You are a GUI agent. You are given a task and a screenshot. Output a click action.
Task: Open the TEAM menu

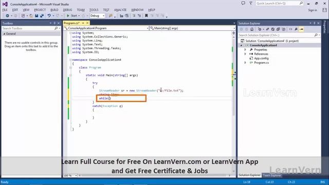pos(81,10)
